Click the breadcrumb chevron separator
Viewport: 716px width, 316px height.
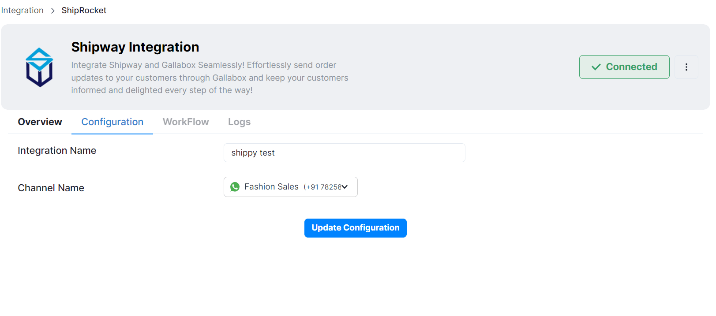pyautogui.click(x=52, y=11)
